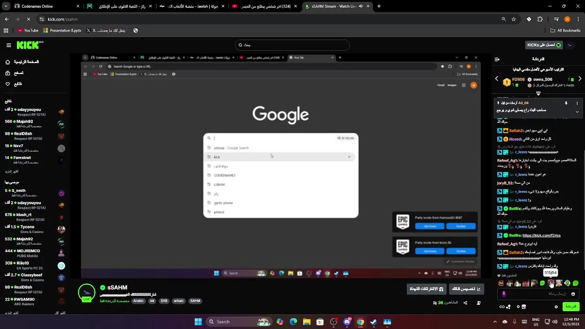Open the MOJREMCO recommended channel
Screen dimensions: 585x329
[x=34, y=253]
